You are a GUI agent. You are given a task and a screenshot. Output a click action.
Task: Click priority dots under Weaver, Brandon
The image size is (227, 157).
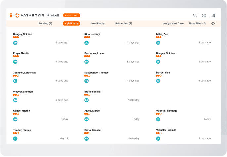coord(16,95)
